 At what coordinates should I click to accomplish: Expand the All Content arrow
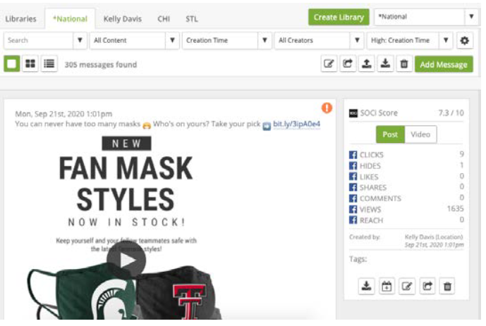click(172, 41)
